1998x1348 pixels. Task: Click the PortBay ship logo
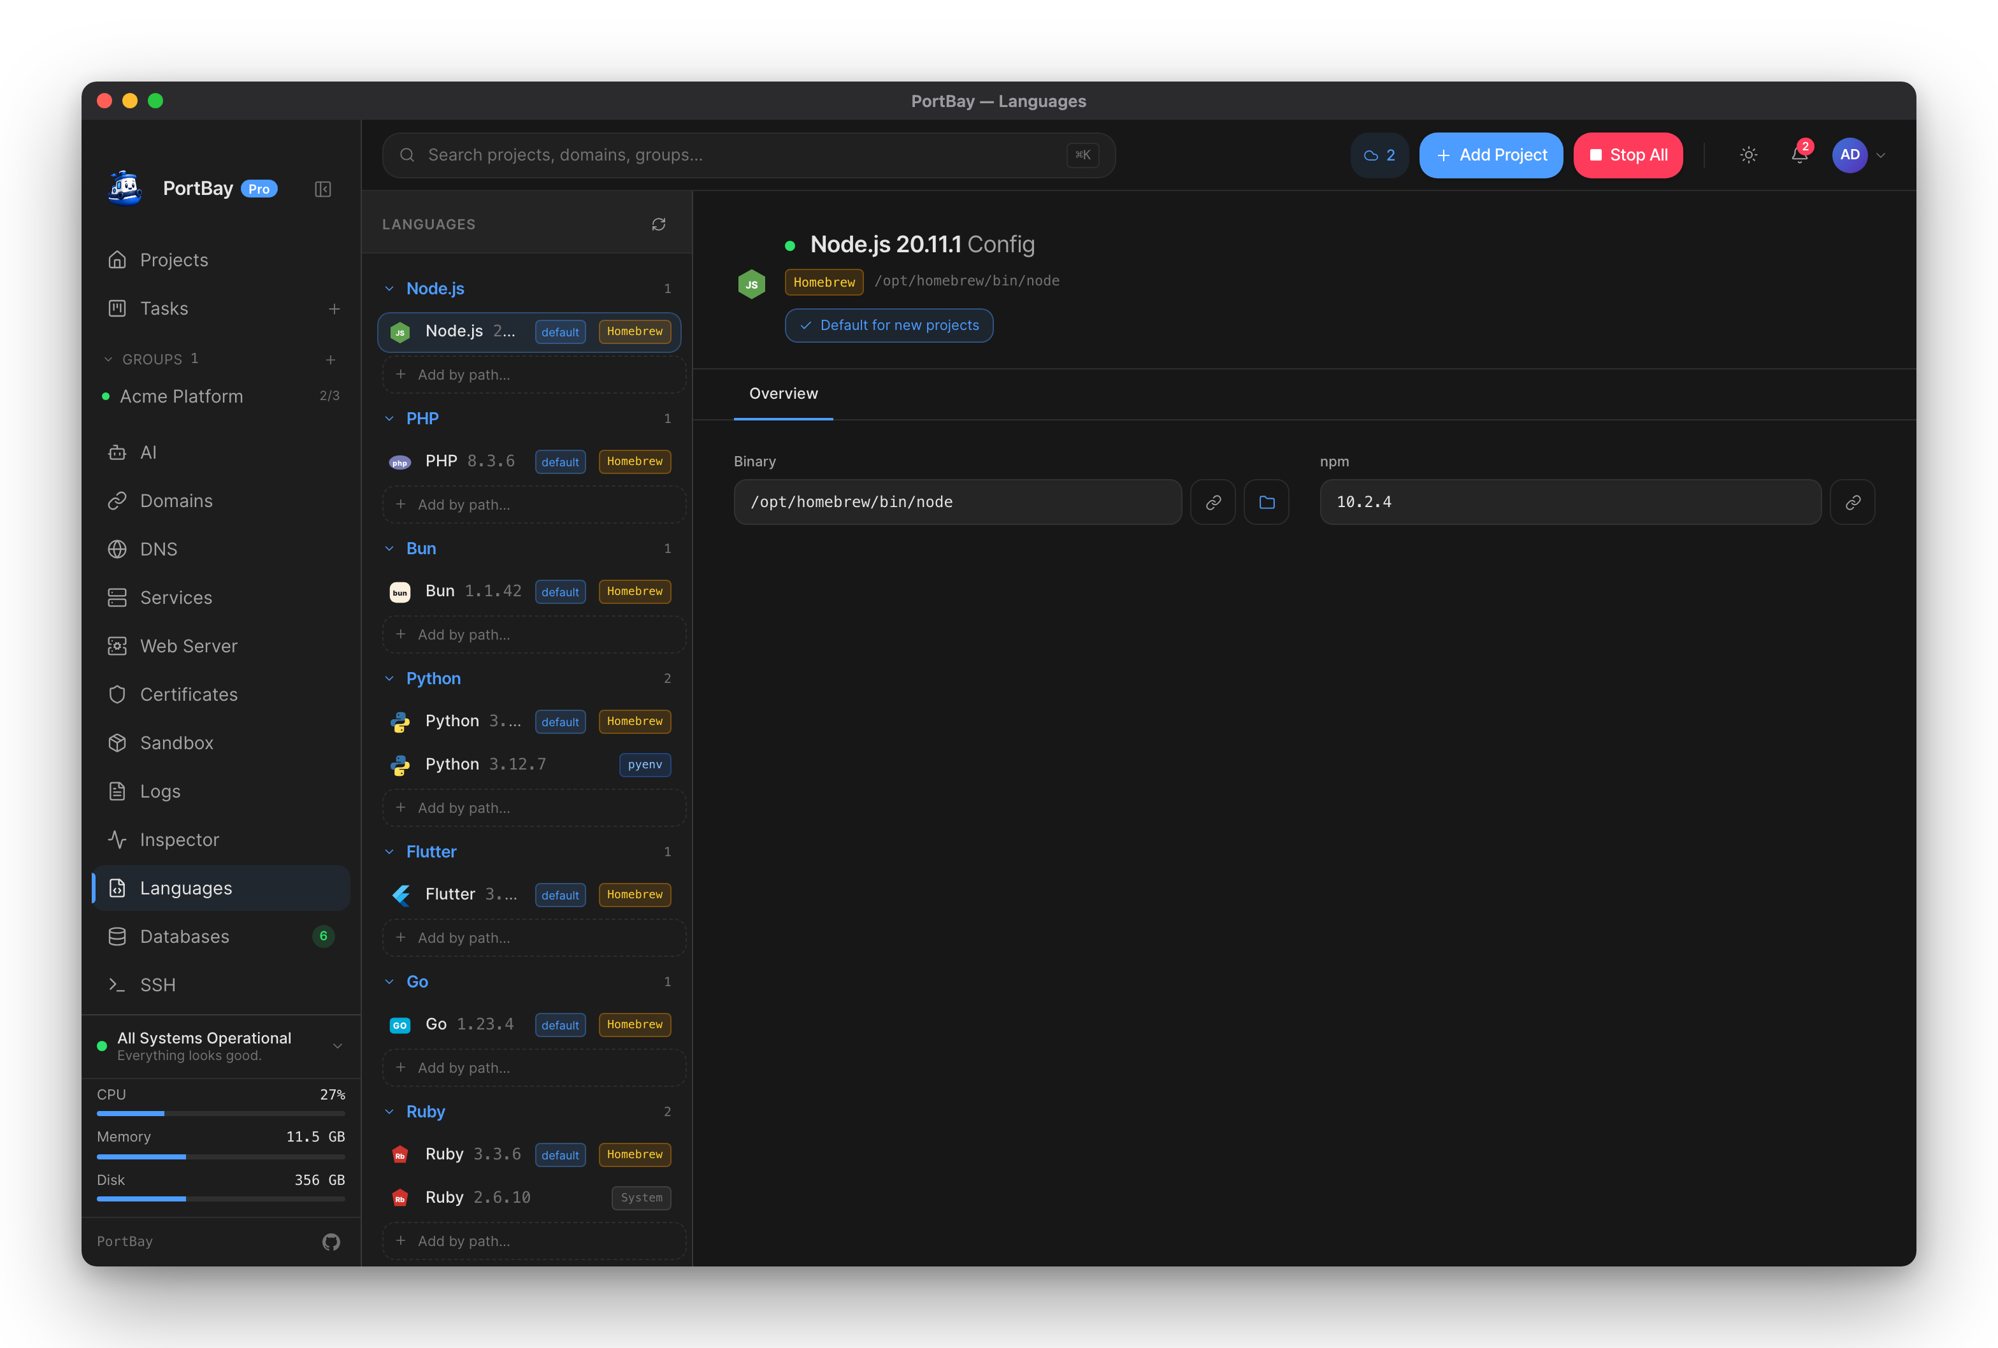[x=126, y=189]
